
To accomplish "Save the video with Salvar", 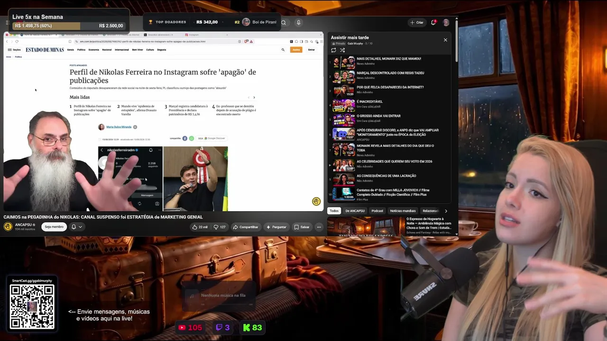I will [x=302, y=227].
